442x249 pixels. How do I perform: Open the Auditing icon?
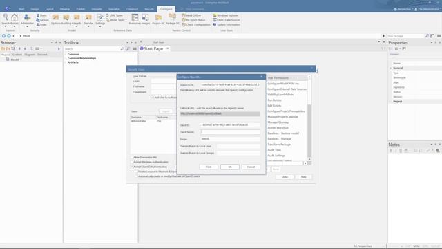point(66,19)
